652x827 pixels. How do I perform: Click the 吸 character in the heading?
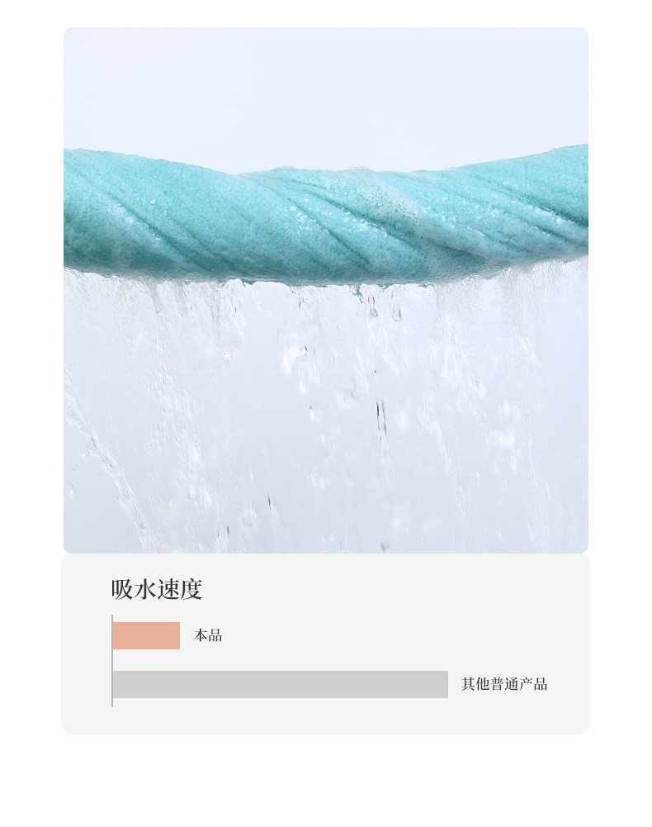click(x=122, y=589)
